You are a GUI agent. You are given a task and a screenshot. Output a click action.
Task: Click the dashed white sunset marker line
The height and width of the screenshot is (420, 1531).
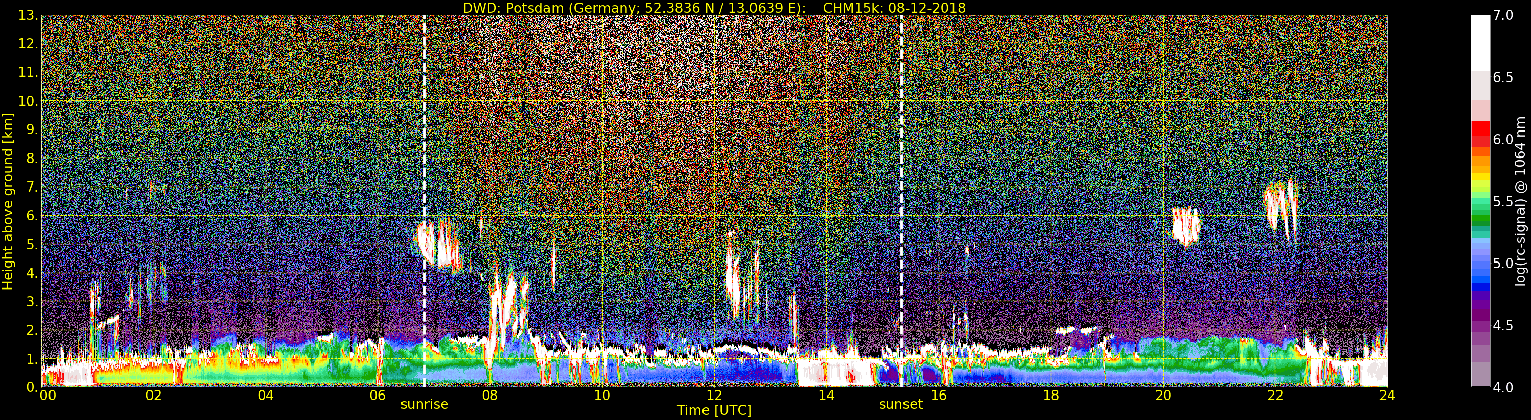901,201
